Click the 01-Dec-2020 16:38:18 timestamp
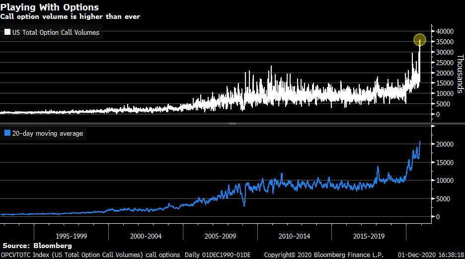Screen dimensions: 465x259 click(431, 255)
